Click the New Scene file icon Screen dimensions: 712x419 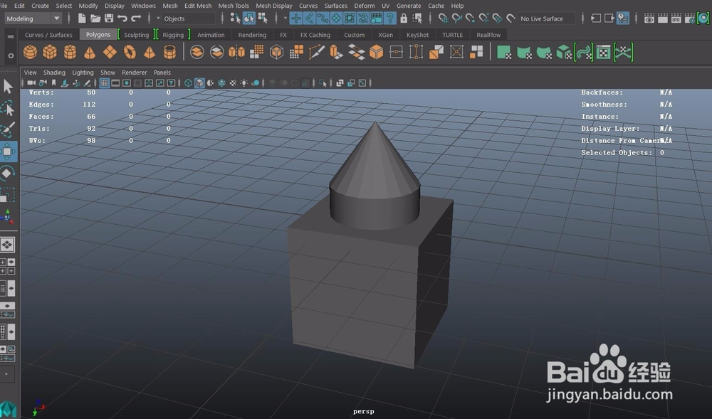pyautogui.click(x=82, y=18)
